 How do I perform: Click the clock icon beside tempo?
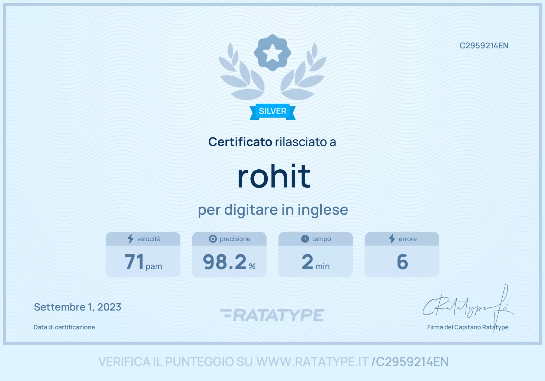[x=305, y=239]
